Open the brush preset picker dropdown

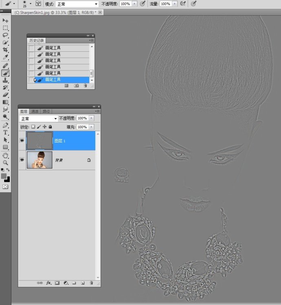point(31,4)
